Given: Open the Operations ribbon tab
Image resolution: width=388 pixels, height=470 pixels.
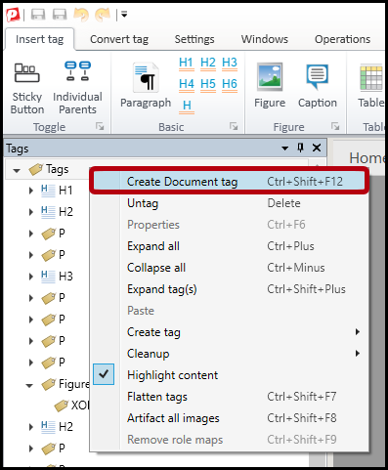Looking at the screenshot, I should (342, 39).
